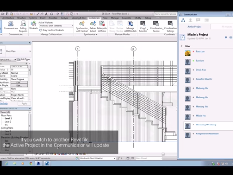Open the View ribbon tab
The height and width of the screenshot is (175, 233).
105,18
